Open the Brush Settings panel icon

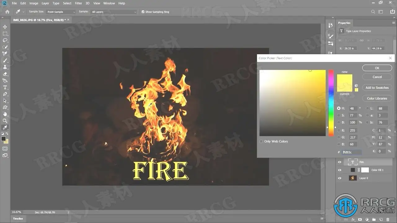coord(331,36)
